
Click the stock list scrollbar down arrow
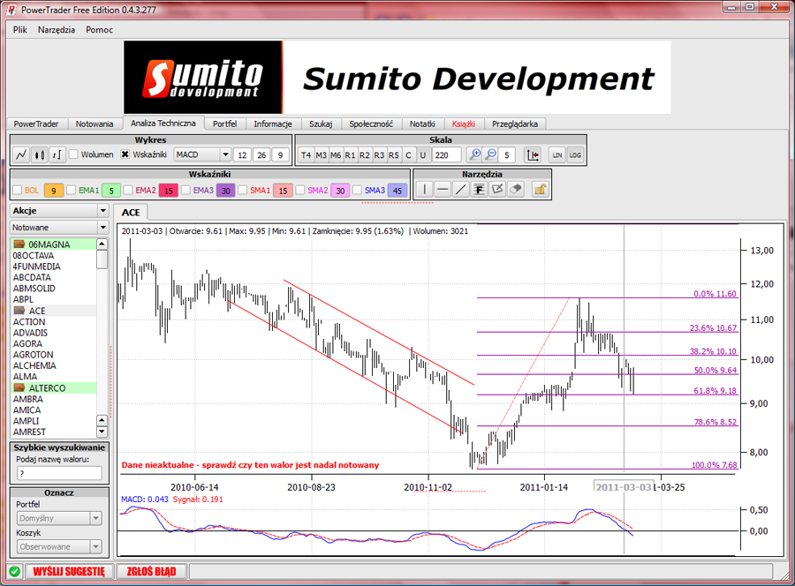point(102,432)
